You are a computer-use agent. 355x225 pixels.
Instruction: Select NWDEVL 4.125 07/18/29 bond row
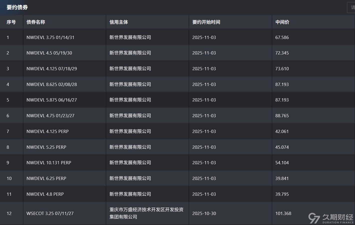tap(52, 69)
